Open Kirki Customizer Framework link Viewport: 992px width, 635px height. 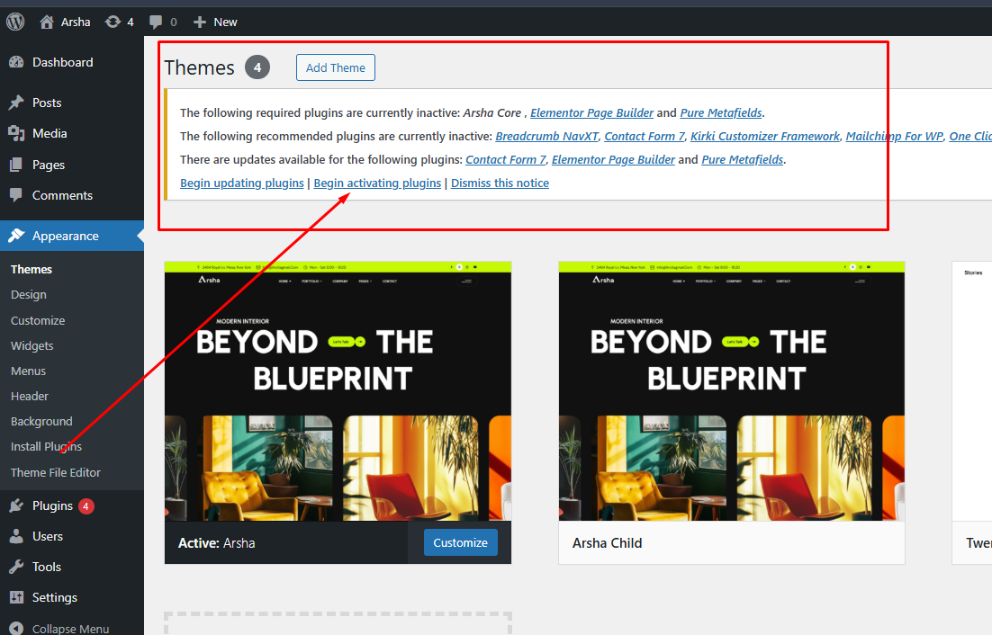point(765,137)
